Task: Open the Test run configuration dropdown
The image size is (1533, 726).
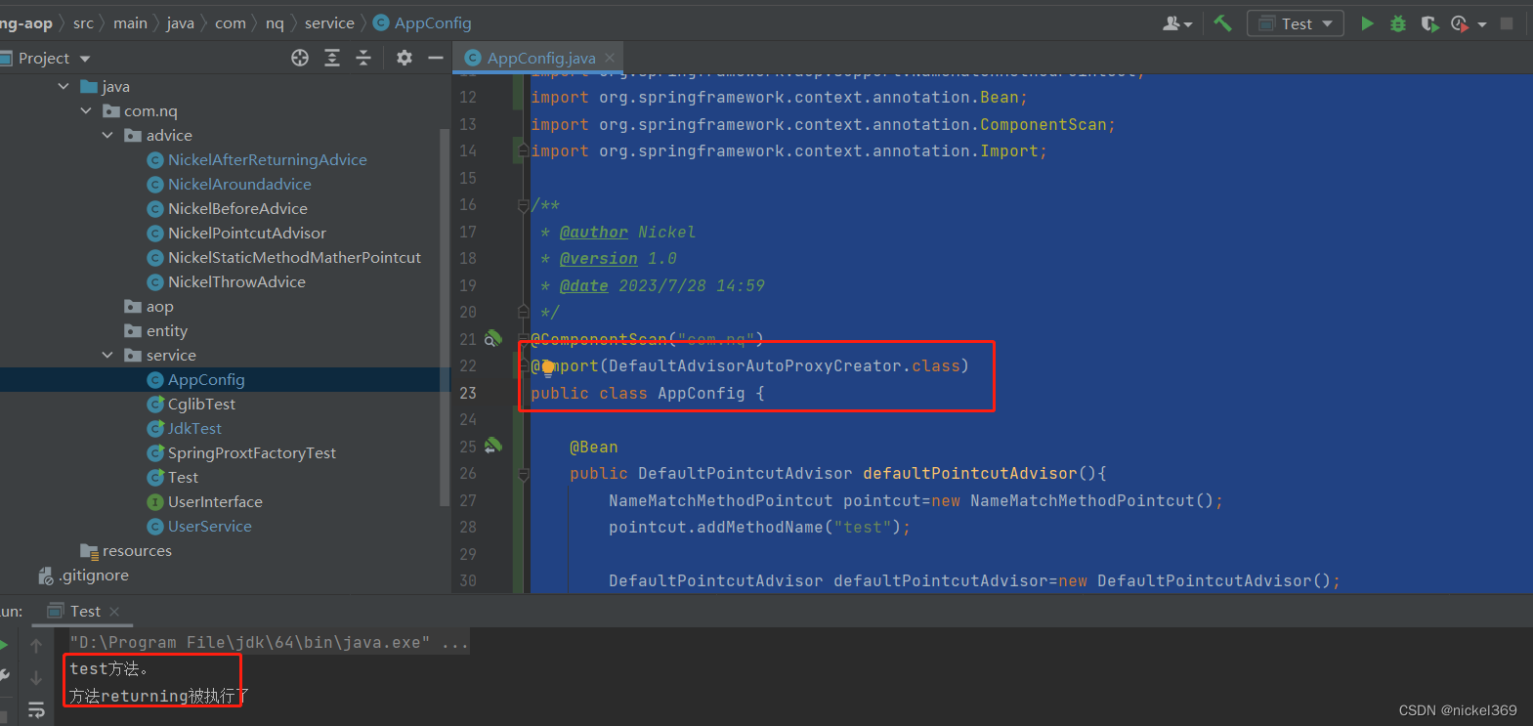Action: pyautogui.click(x=1296, y=23)
